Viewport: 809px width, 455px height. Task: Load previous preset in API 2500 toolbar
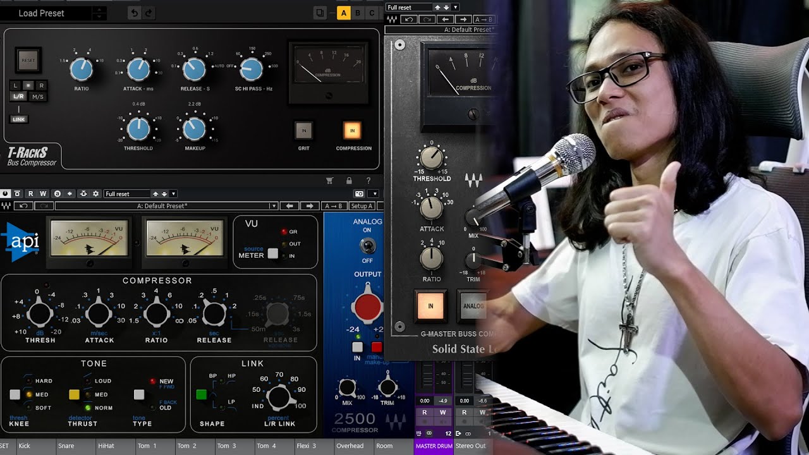pyautogui.click(x=289, y=205)
